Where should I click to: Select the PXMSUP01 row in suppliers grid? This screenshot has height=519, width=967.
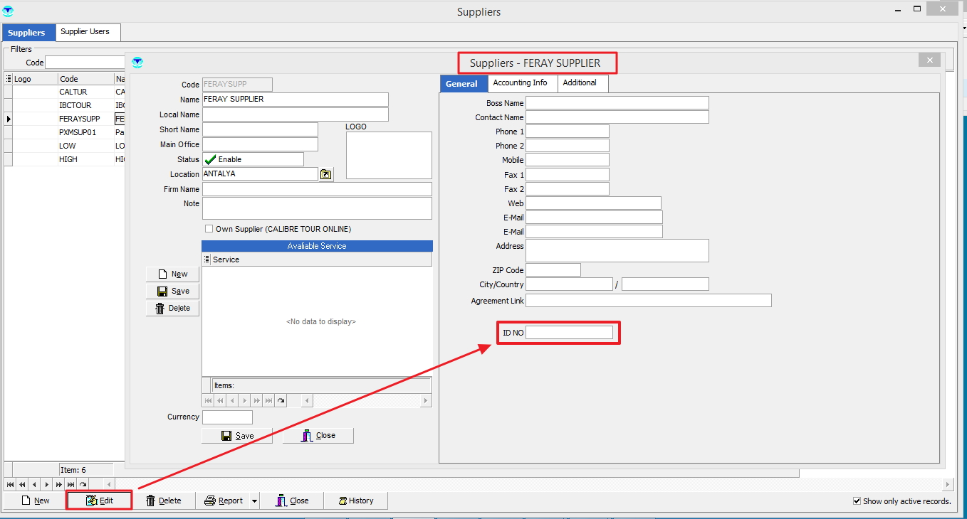coord(77,132)
